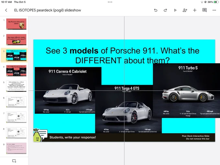Click the plus insert icon

point(195,10)
